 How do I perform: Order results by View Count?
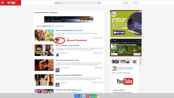(60, 26)
